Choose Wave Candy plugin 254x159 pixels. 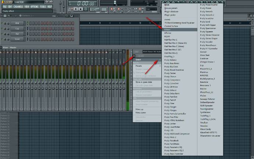210,129
